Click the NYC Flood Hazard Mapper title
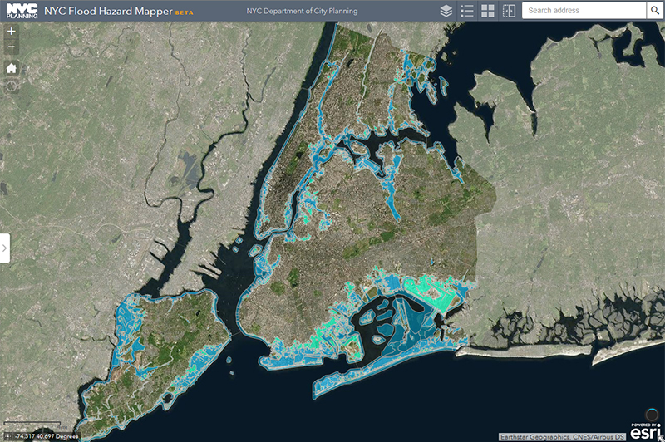 110,11
